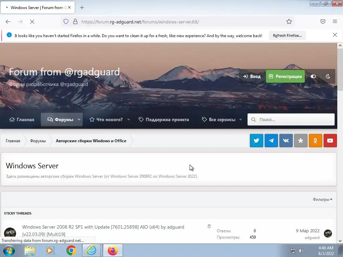Open Поддержка проекта nav item
This screenshot has width=343, height=257.
[x=164, y=119]
